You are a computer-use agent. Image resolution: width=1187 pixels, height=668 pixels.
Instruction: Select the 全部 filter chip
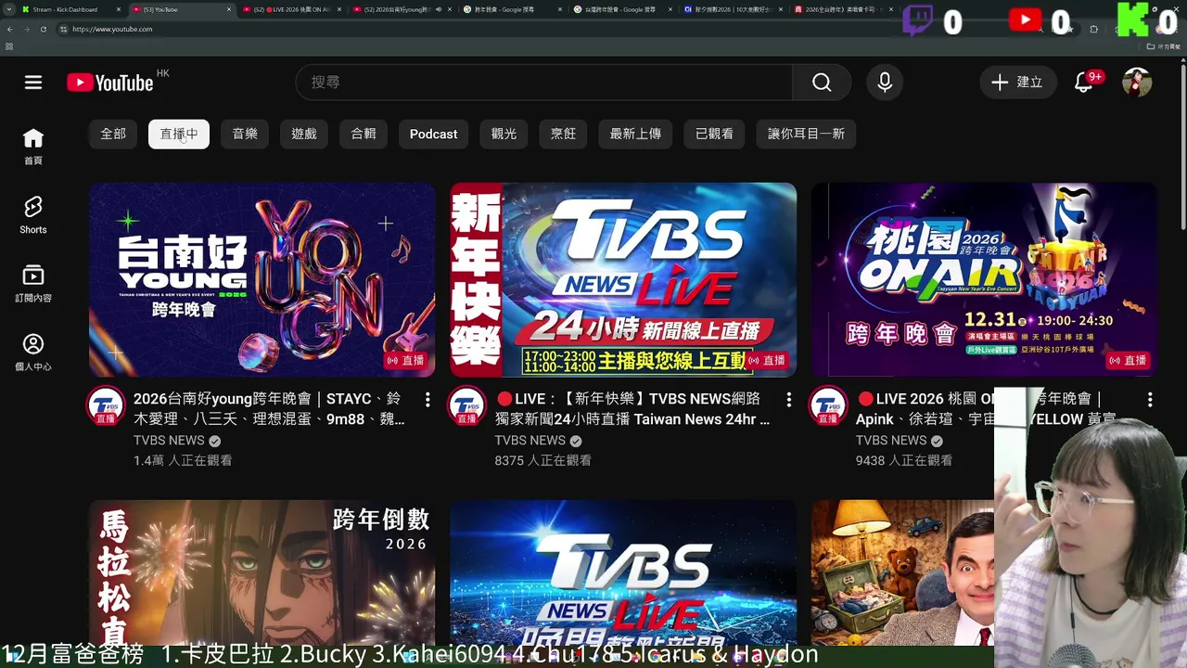pyautogui.click(x=113, y=134)
